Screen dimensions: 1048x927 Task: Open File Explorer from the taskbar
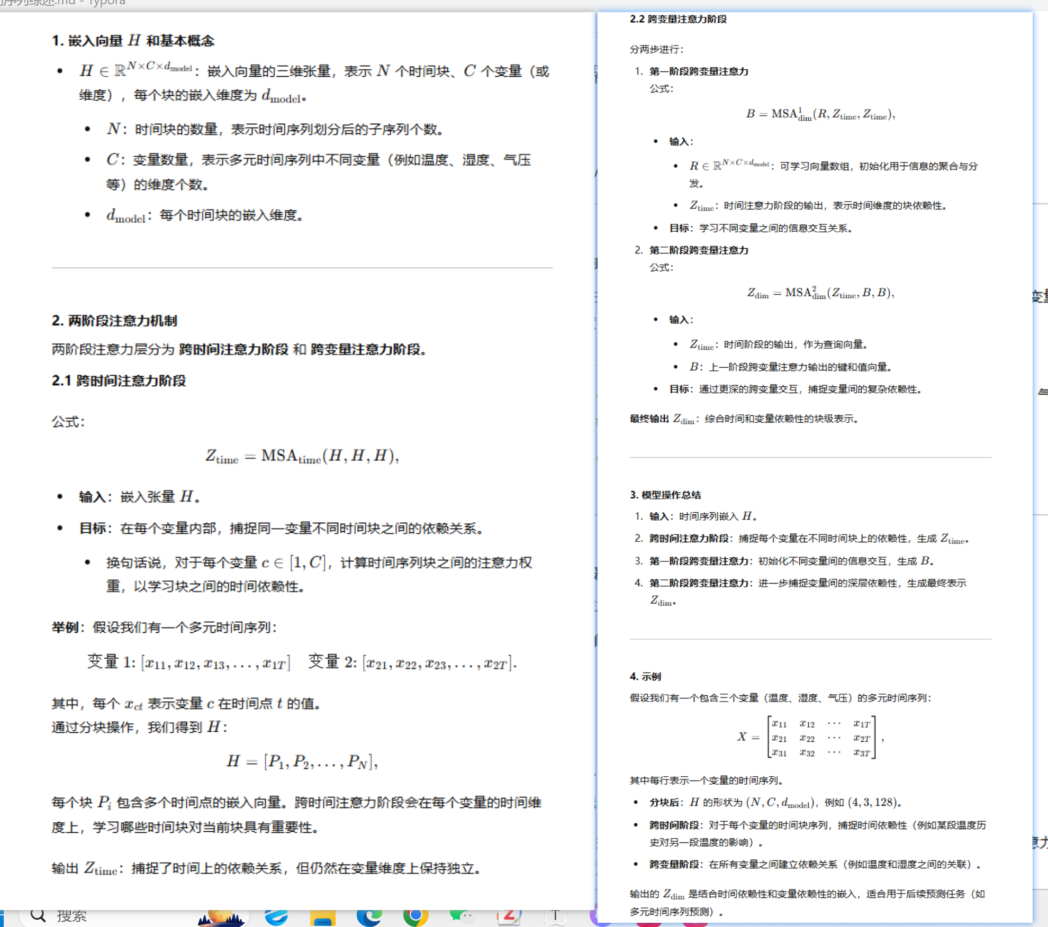point(322,917)
